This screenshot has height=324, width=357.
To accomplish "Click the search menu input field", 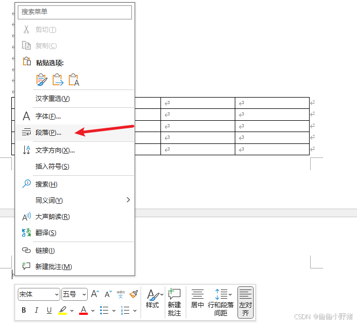I will coord(75,12).
